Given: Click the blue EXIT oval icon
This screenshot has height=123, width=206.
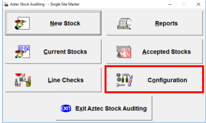Looking at the screenshot, I should (66, 108).
